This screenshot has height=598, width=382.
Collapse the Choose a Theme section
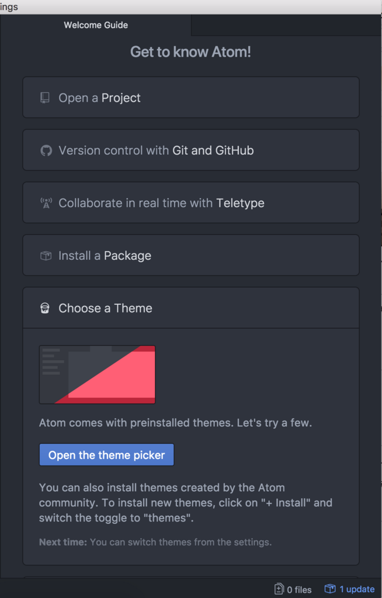coord(190,308)
